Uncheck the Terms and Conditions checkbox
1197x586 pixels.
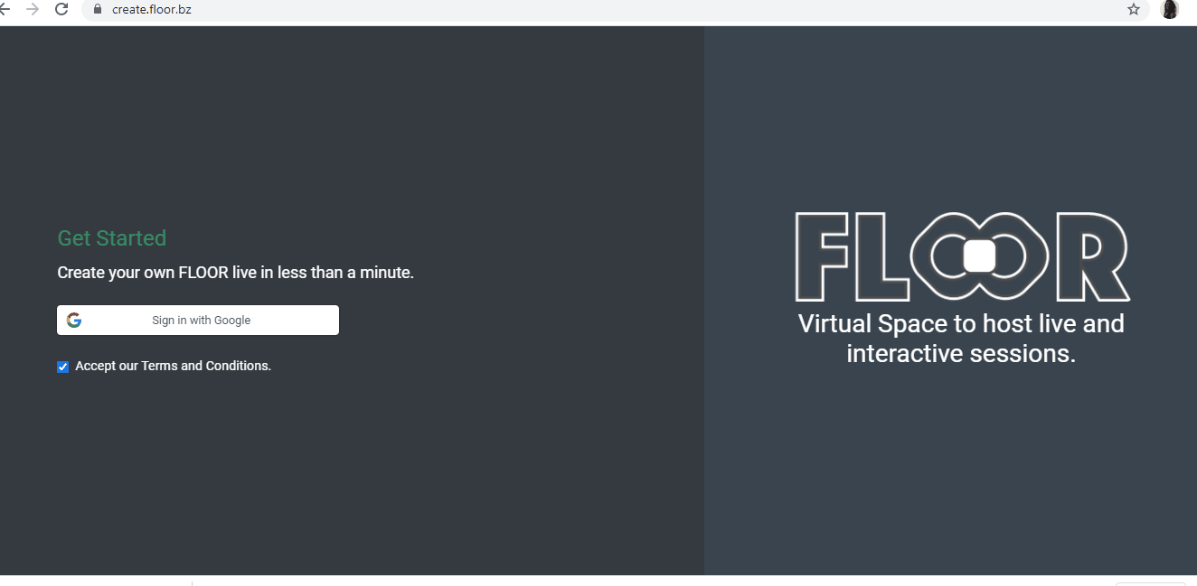[x=62, y=367]
